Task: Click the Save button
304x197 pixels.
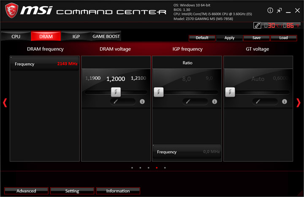Action: click(x=257, y=38)
